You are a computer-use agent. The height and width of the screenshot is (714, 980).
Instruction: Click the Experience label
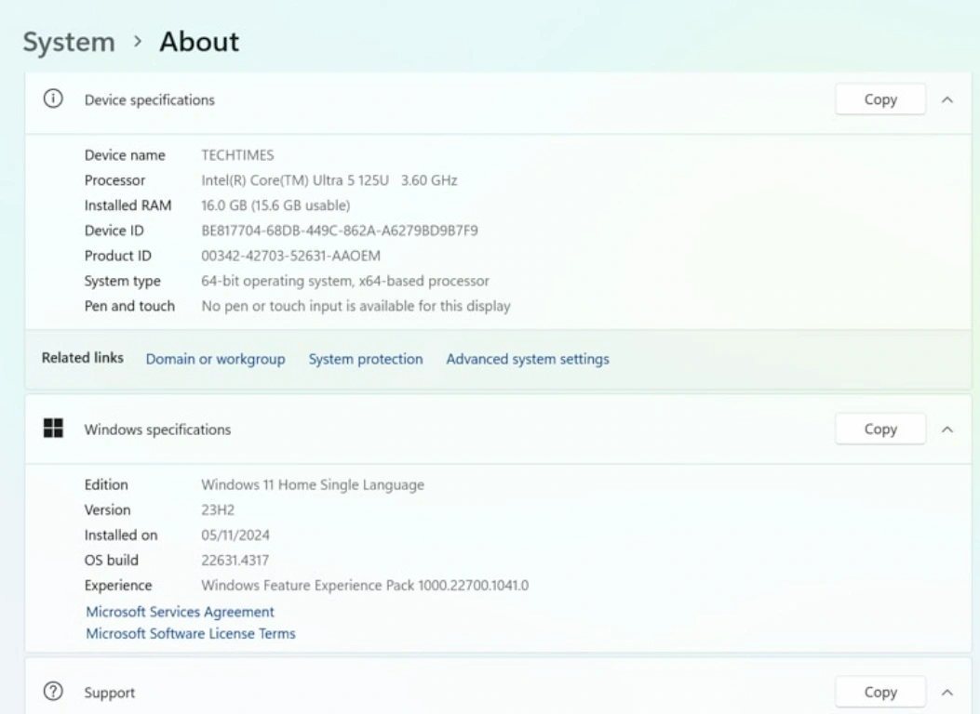(118, 586)
